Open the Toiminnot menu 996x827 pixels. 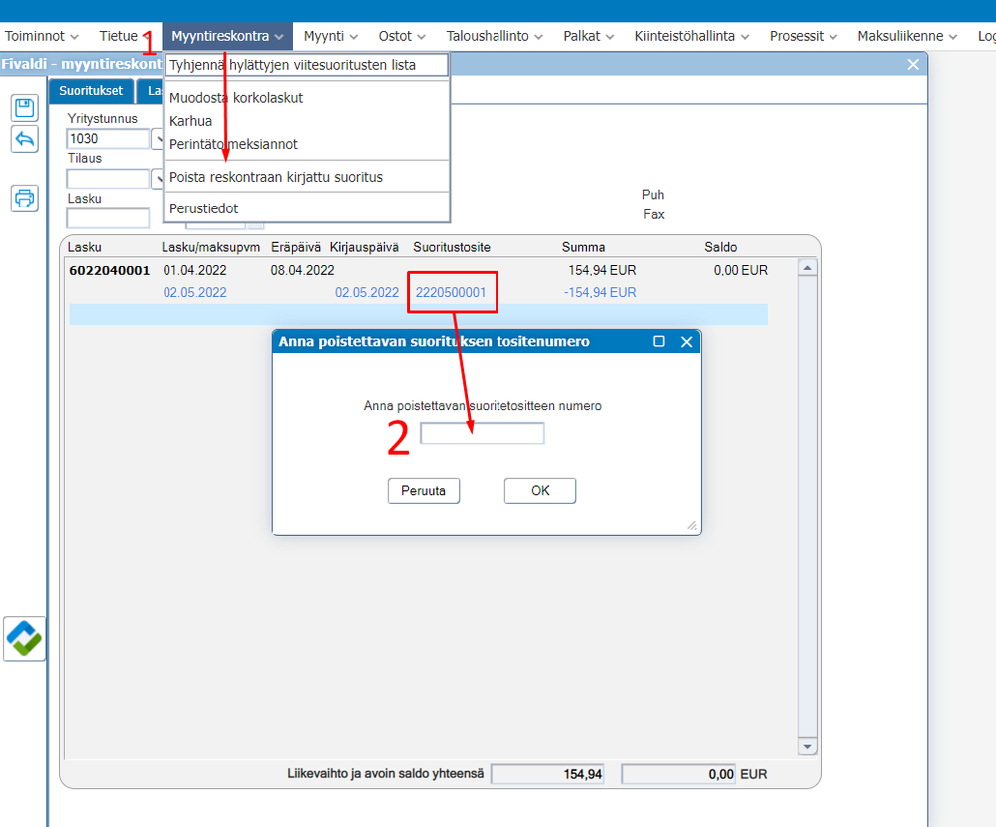[x=41, y=36]
